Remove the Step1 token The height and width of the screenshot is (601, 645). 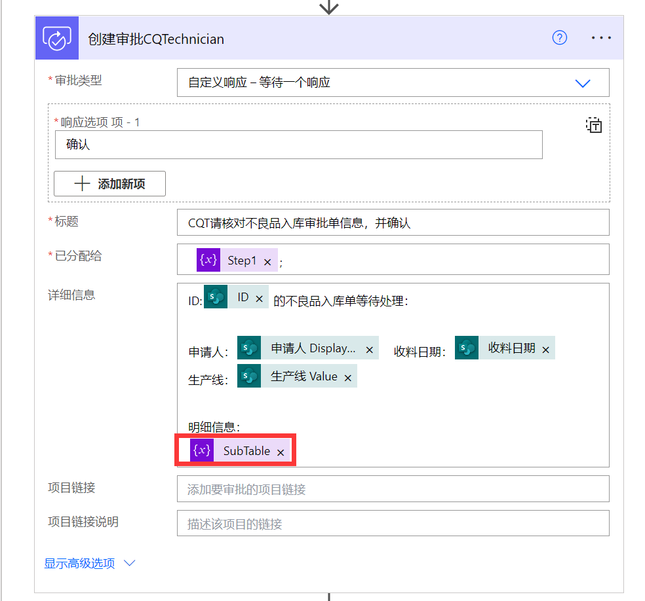point(267,262)
